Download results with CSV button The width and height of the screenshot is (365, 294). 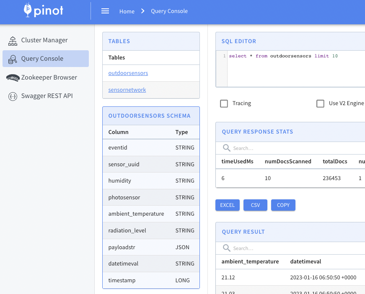[256, 205]
